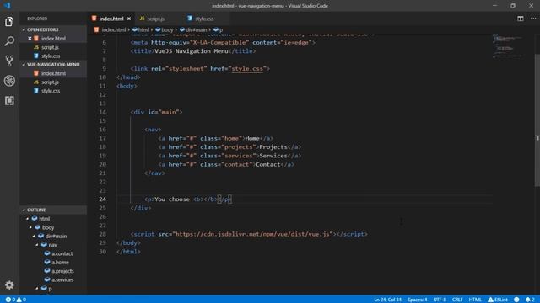Click the script src URL in line 28

(x=254, y=234)
